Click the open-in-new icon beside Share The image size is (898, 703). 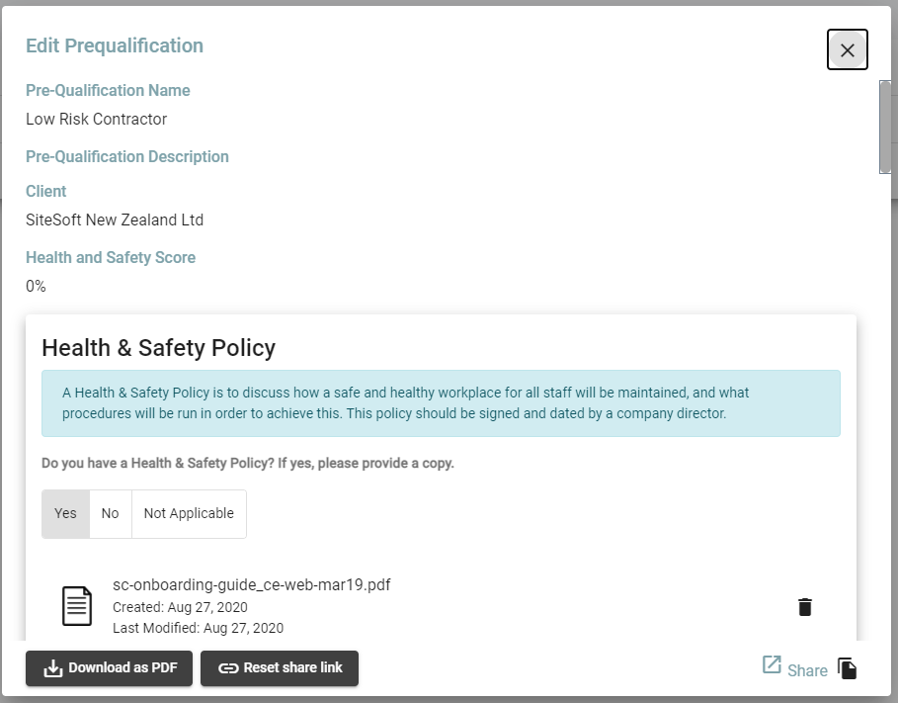pos(772,665)
